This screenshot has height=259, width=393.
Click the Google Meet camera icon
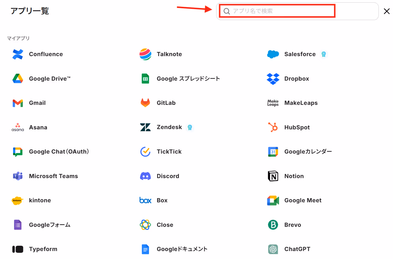click(x=273, y=201)
